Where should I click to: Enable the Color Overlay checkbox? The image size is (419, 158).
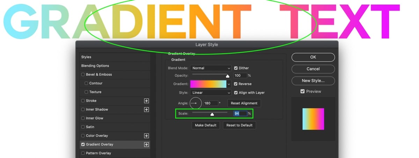[83, 136]
